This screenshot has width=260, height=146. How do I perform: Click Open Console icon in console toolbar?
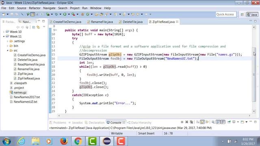pyautogui.click(x=242, y=122)
